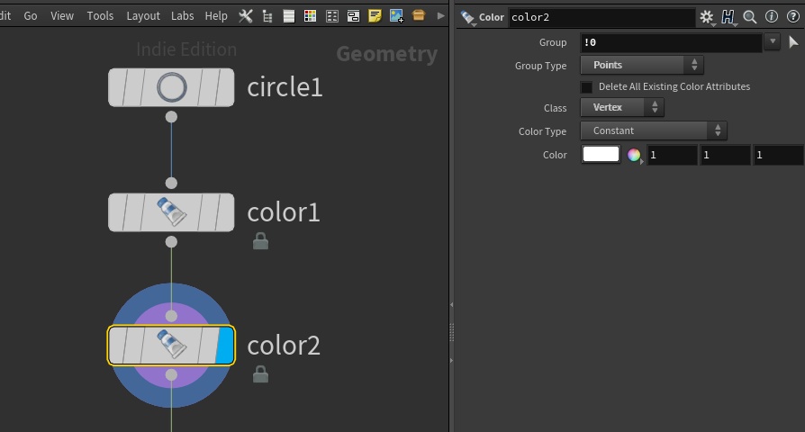
Task: Edit the node name field color2
Action: pyautogui.click(x=601, y=17)
